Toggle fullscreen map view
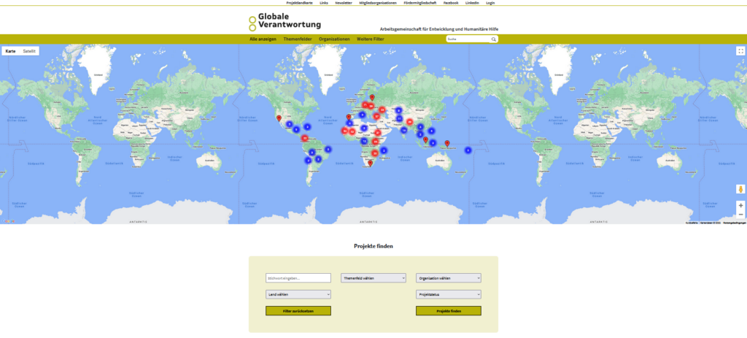This screenshot has height=338, width=747. point(740,51)
